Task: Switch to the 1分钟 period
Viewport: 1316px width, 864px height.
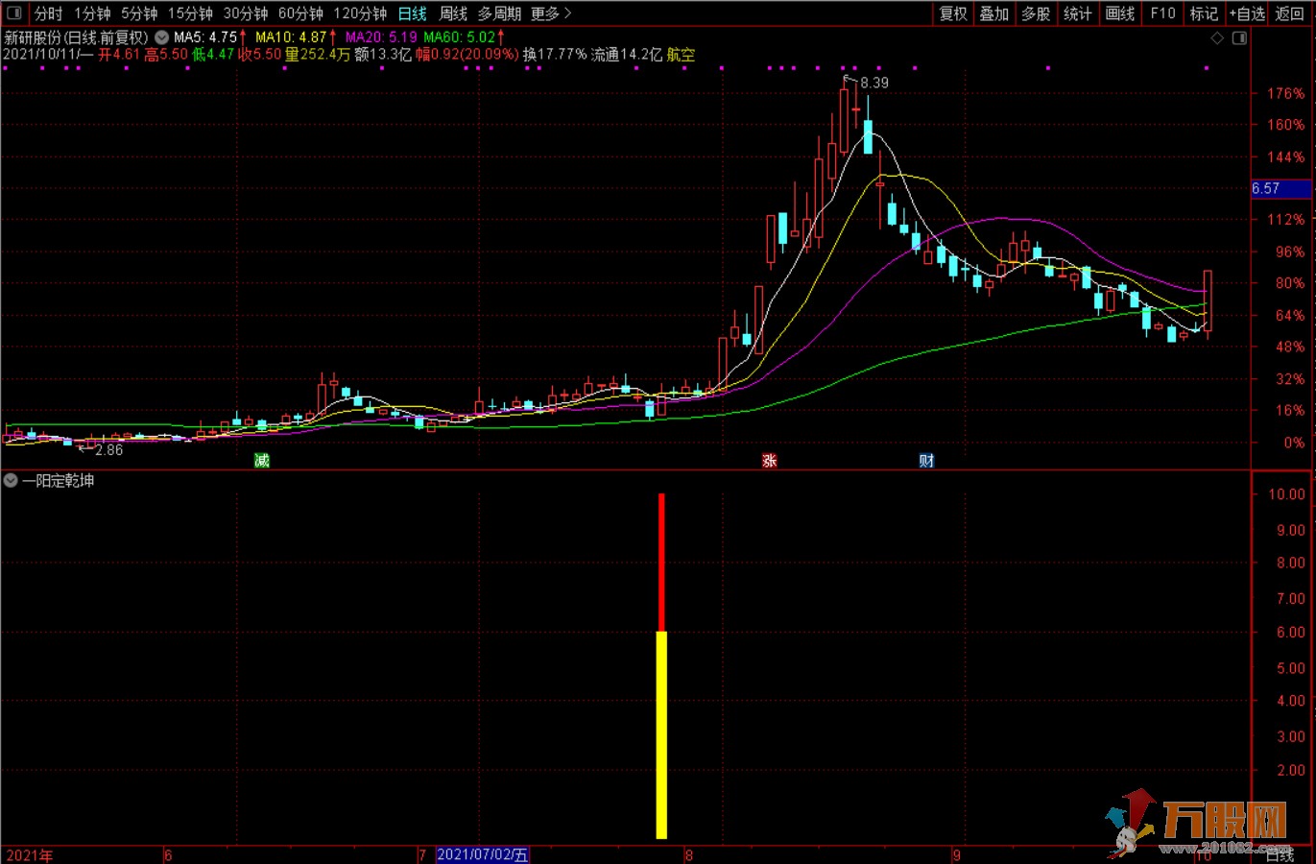Action: 92,13
